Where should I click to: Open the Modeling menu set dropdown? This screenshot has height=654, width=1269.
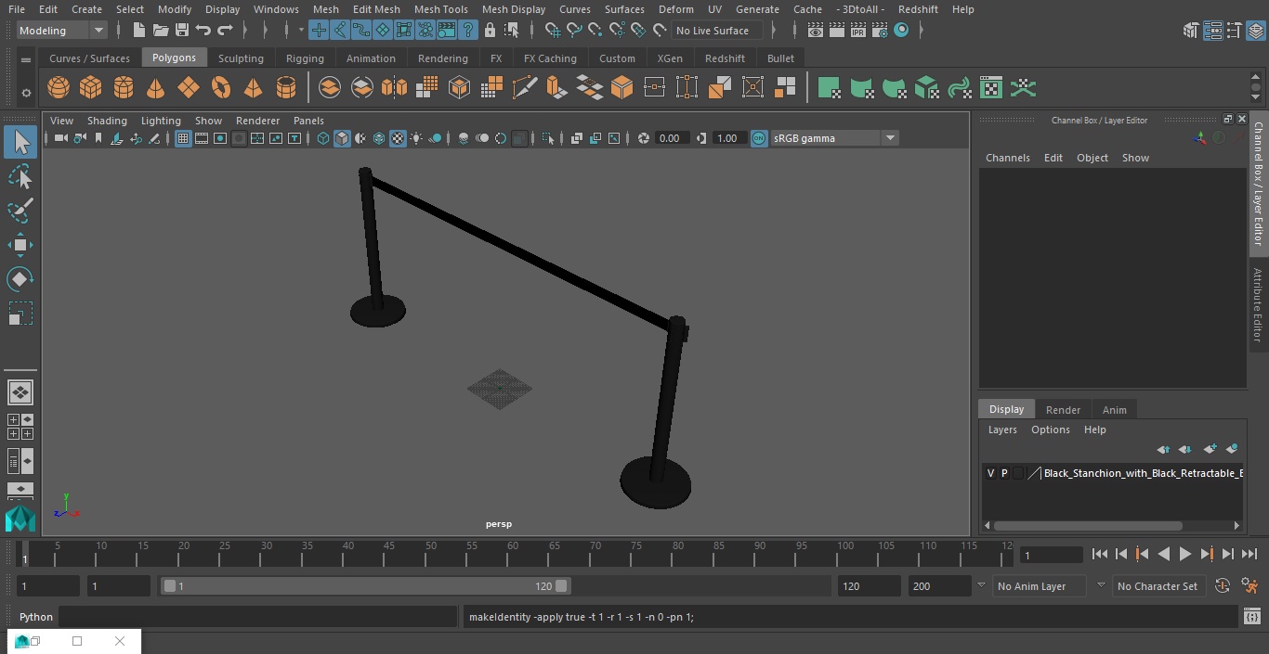[62, 31]
